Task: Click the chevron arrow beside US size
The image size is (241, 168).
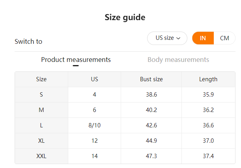Action: [179, 38]
